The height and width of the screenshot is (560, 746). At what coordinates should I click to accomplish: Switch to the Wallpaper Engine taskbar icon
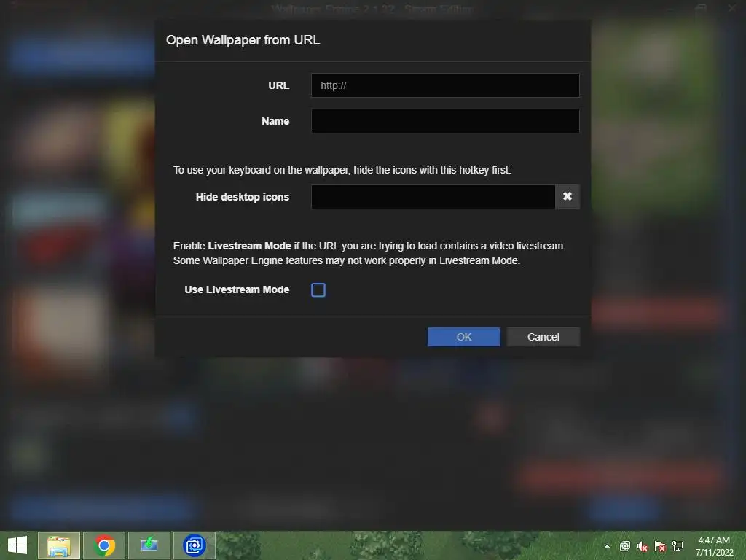tap(195, 545)
